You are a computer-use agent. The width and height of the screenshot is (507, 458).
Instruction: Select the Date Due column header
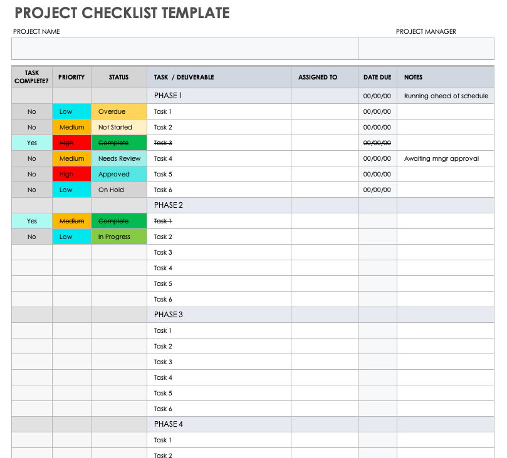(x=377, y=78)
